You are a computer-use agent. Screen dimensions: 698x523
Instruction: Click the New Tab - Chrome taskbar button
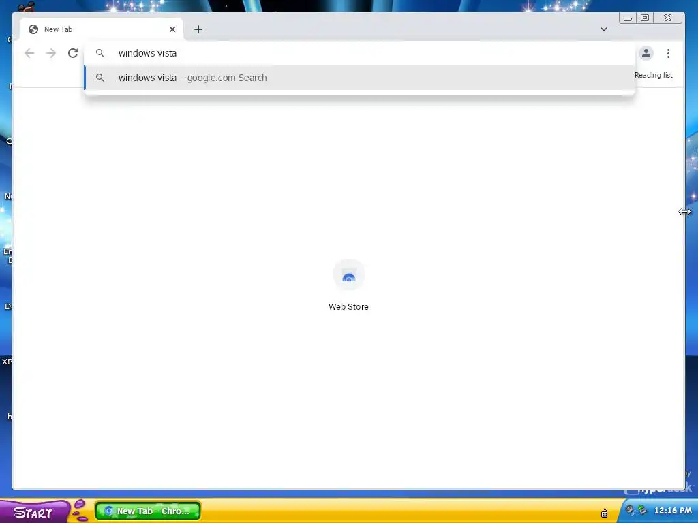[148, 511]
